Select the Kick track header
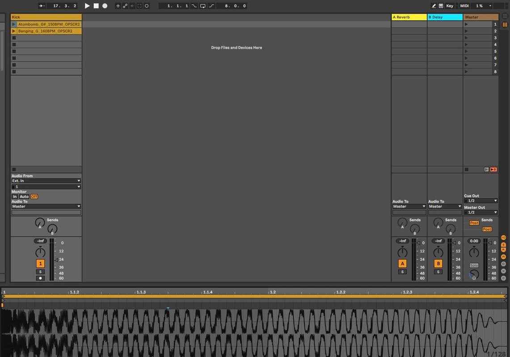Screen dimensions: 510x357 point(46,17)
